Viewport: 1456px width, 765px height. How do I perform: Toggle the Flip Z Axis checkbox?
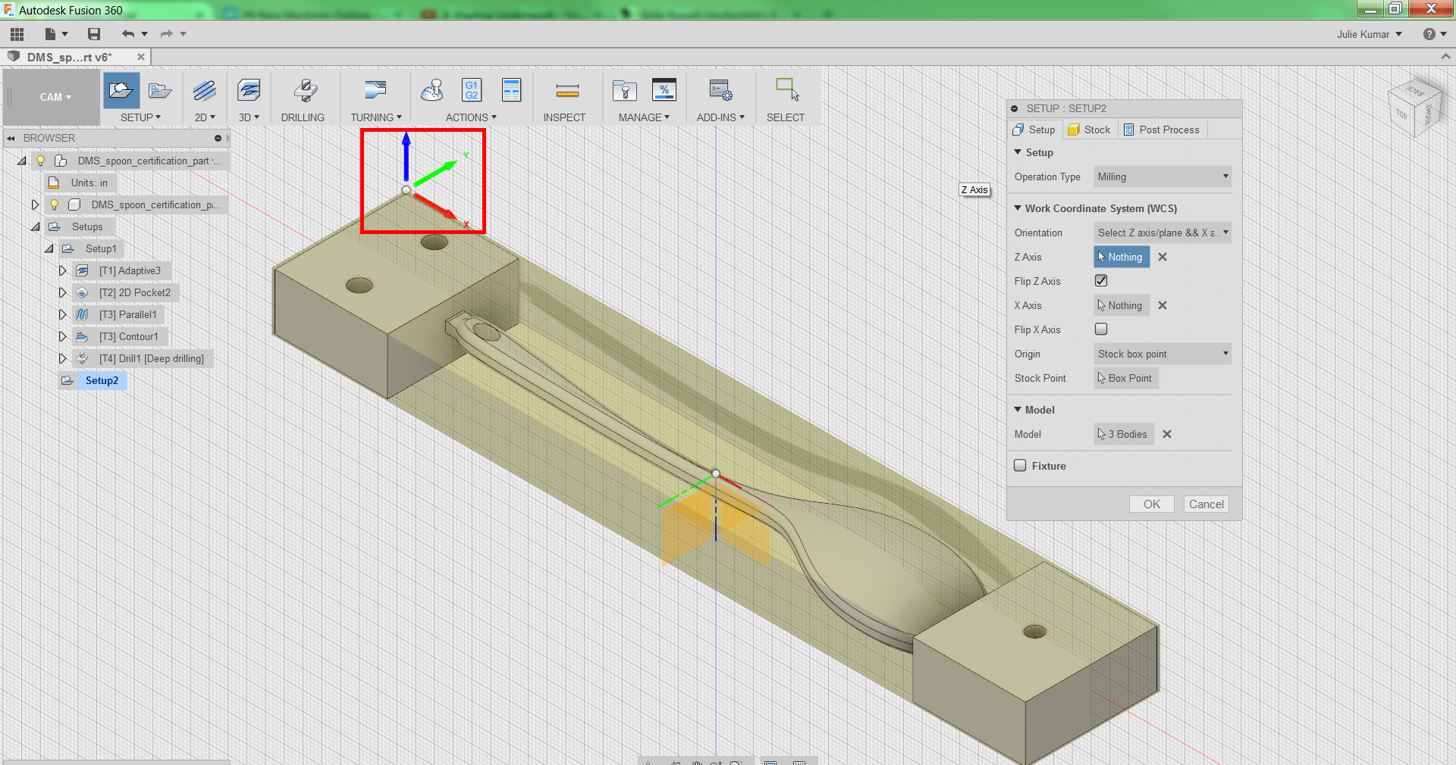(x=1101, y=281)
